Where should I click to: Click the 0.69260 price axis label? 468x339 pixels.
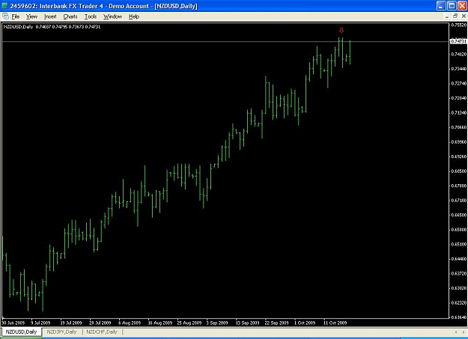tap(459, 156)
